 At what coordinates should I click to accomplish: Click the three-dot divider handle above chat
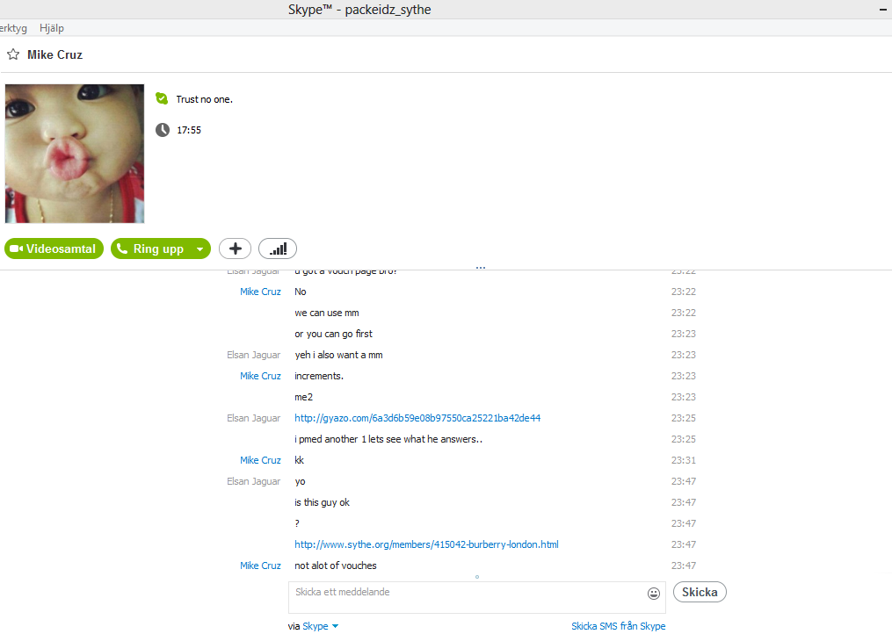481,267
